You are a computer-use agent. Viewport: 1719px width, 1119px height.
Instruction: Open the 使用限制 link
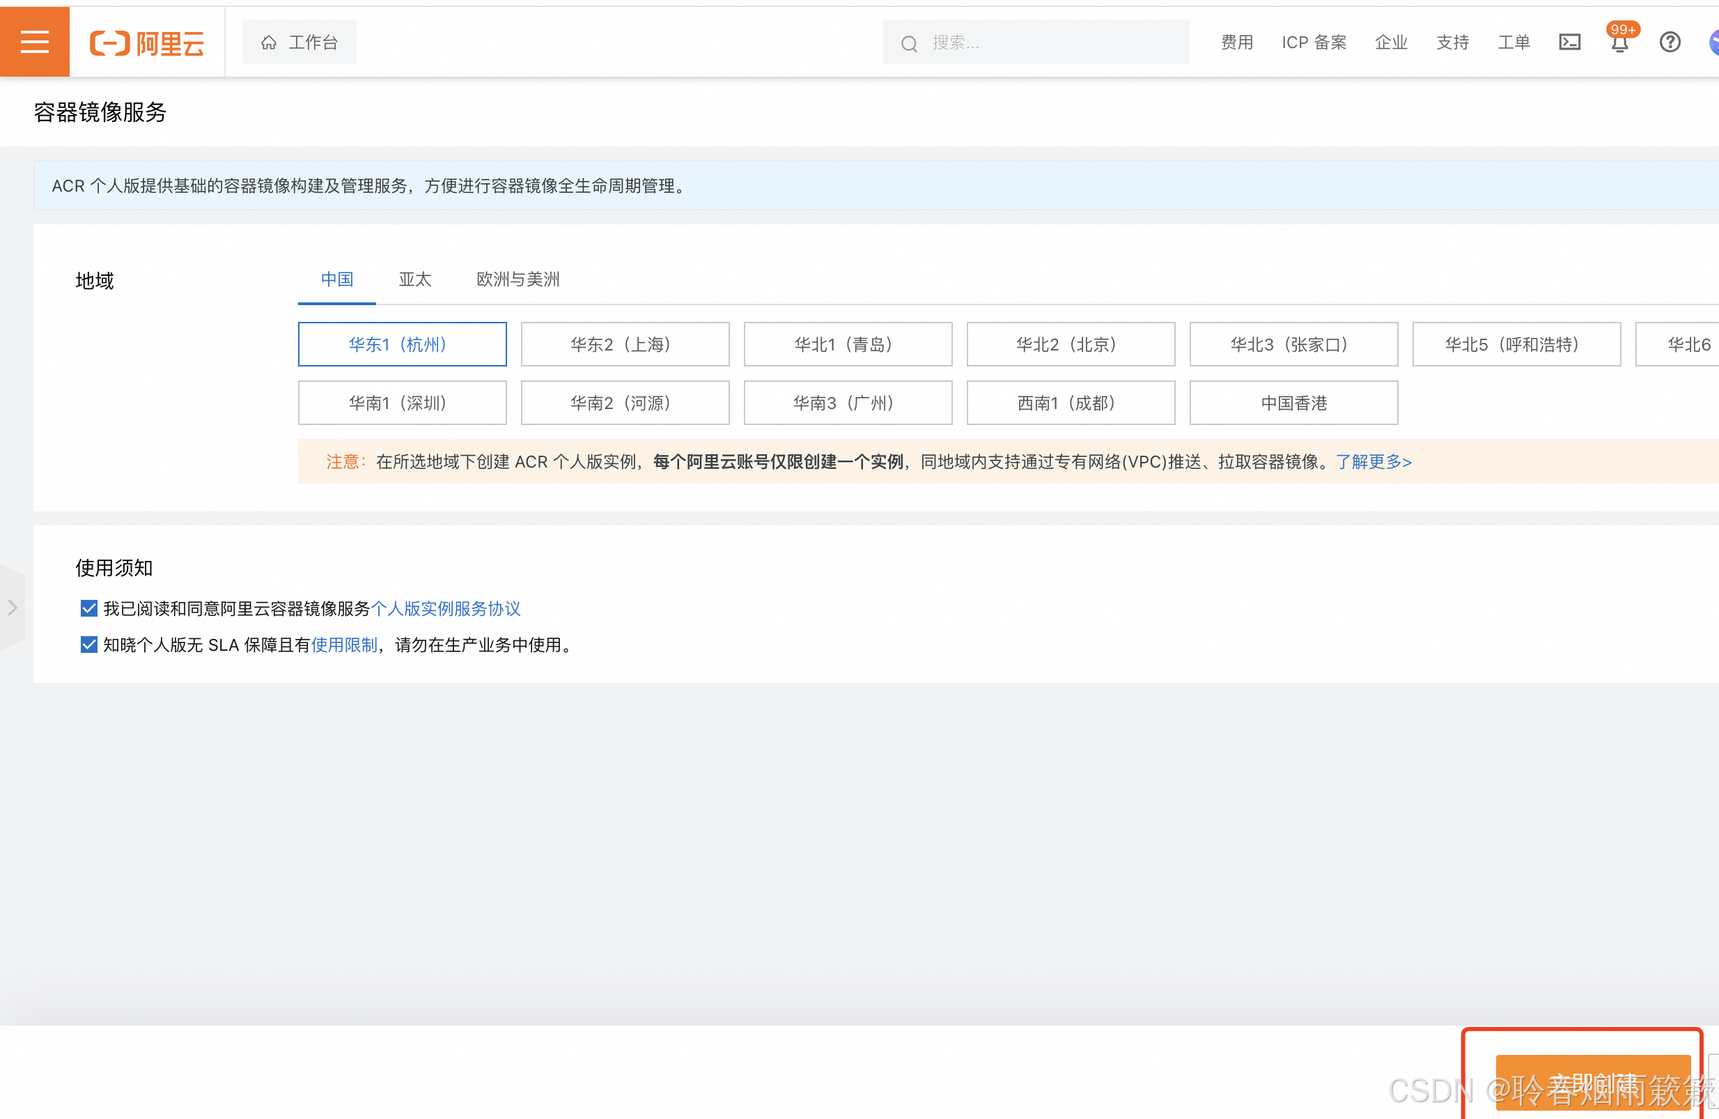coord(344,645)
